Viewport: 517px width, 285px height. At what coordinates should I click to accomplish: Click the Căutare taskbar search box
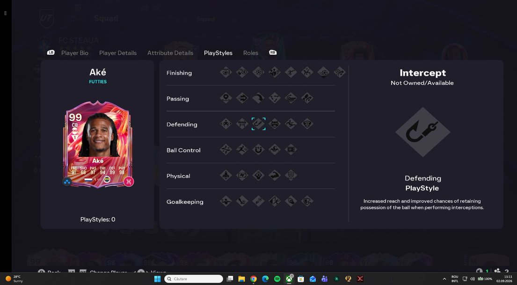[x=194, y=279]
